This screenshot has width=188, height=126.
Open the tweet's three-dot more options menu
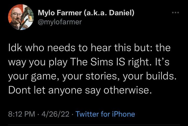(x=175, y=13)
